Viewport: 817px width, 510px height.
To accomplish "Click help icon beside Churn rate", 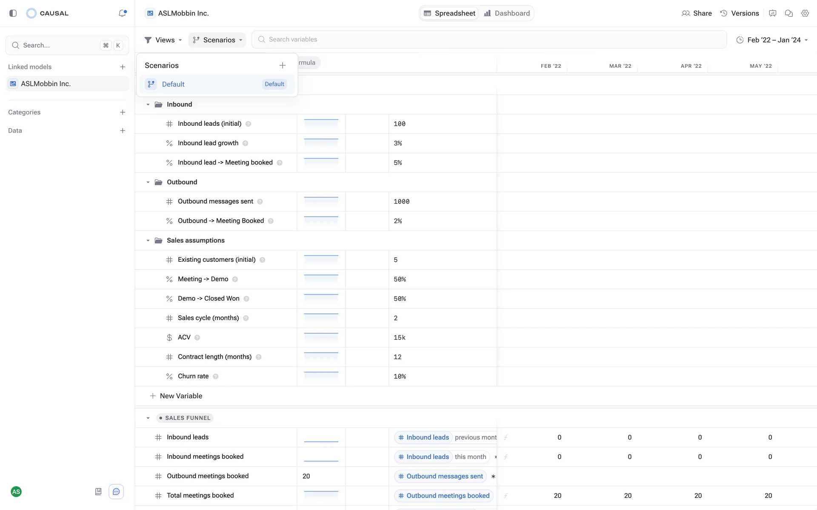I will (216, 377).
